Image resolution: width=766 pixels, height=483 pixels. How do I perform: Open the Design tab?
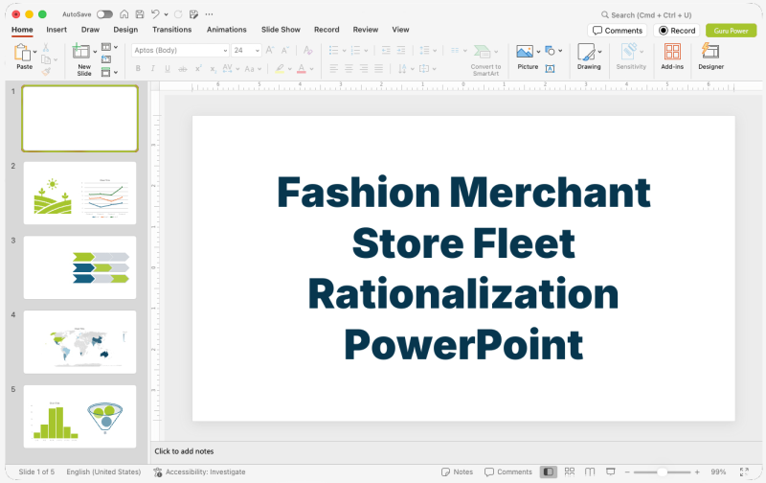[125, 30]
